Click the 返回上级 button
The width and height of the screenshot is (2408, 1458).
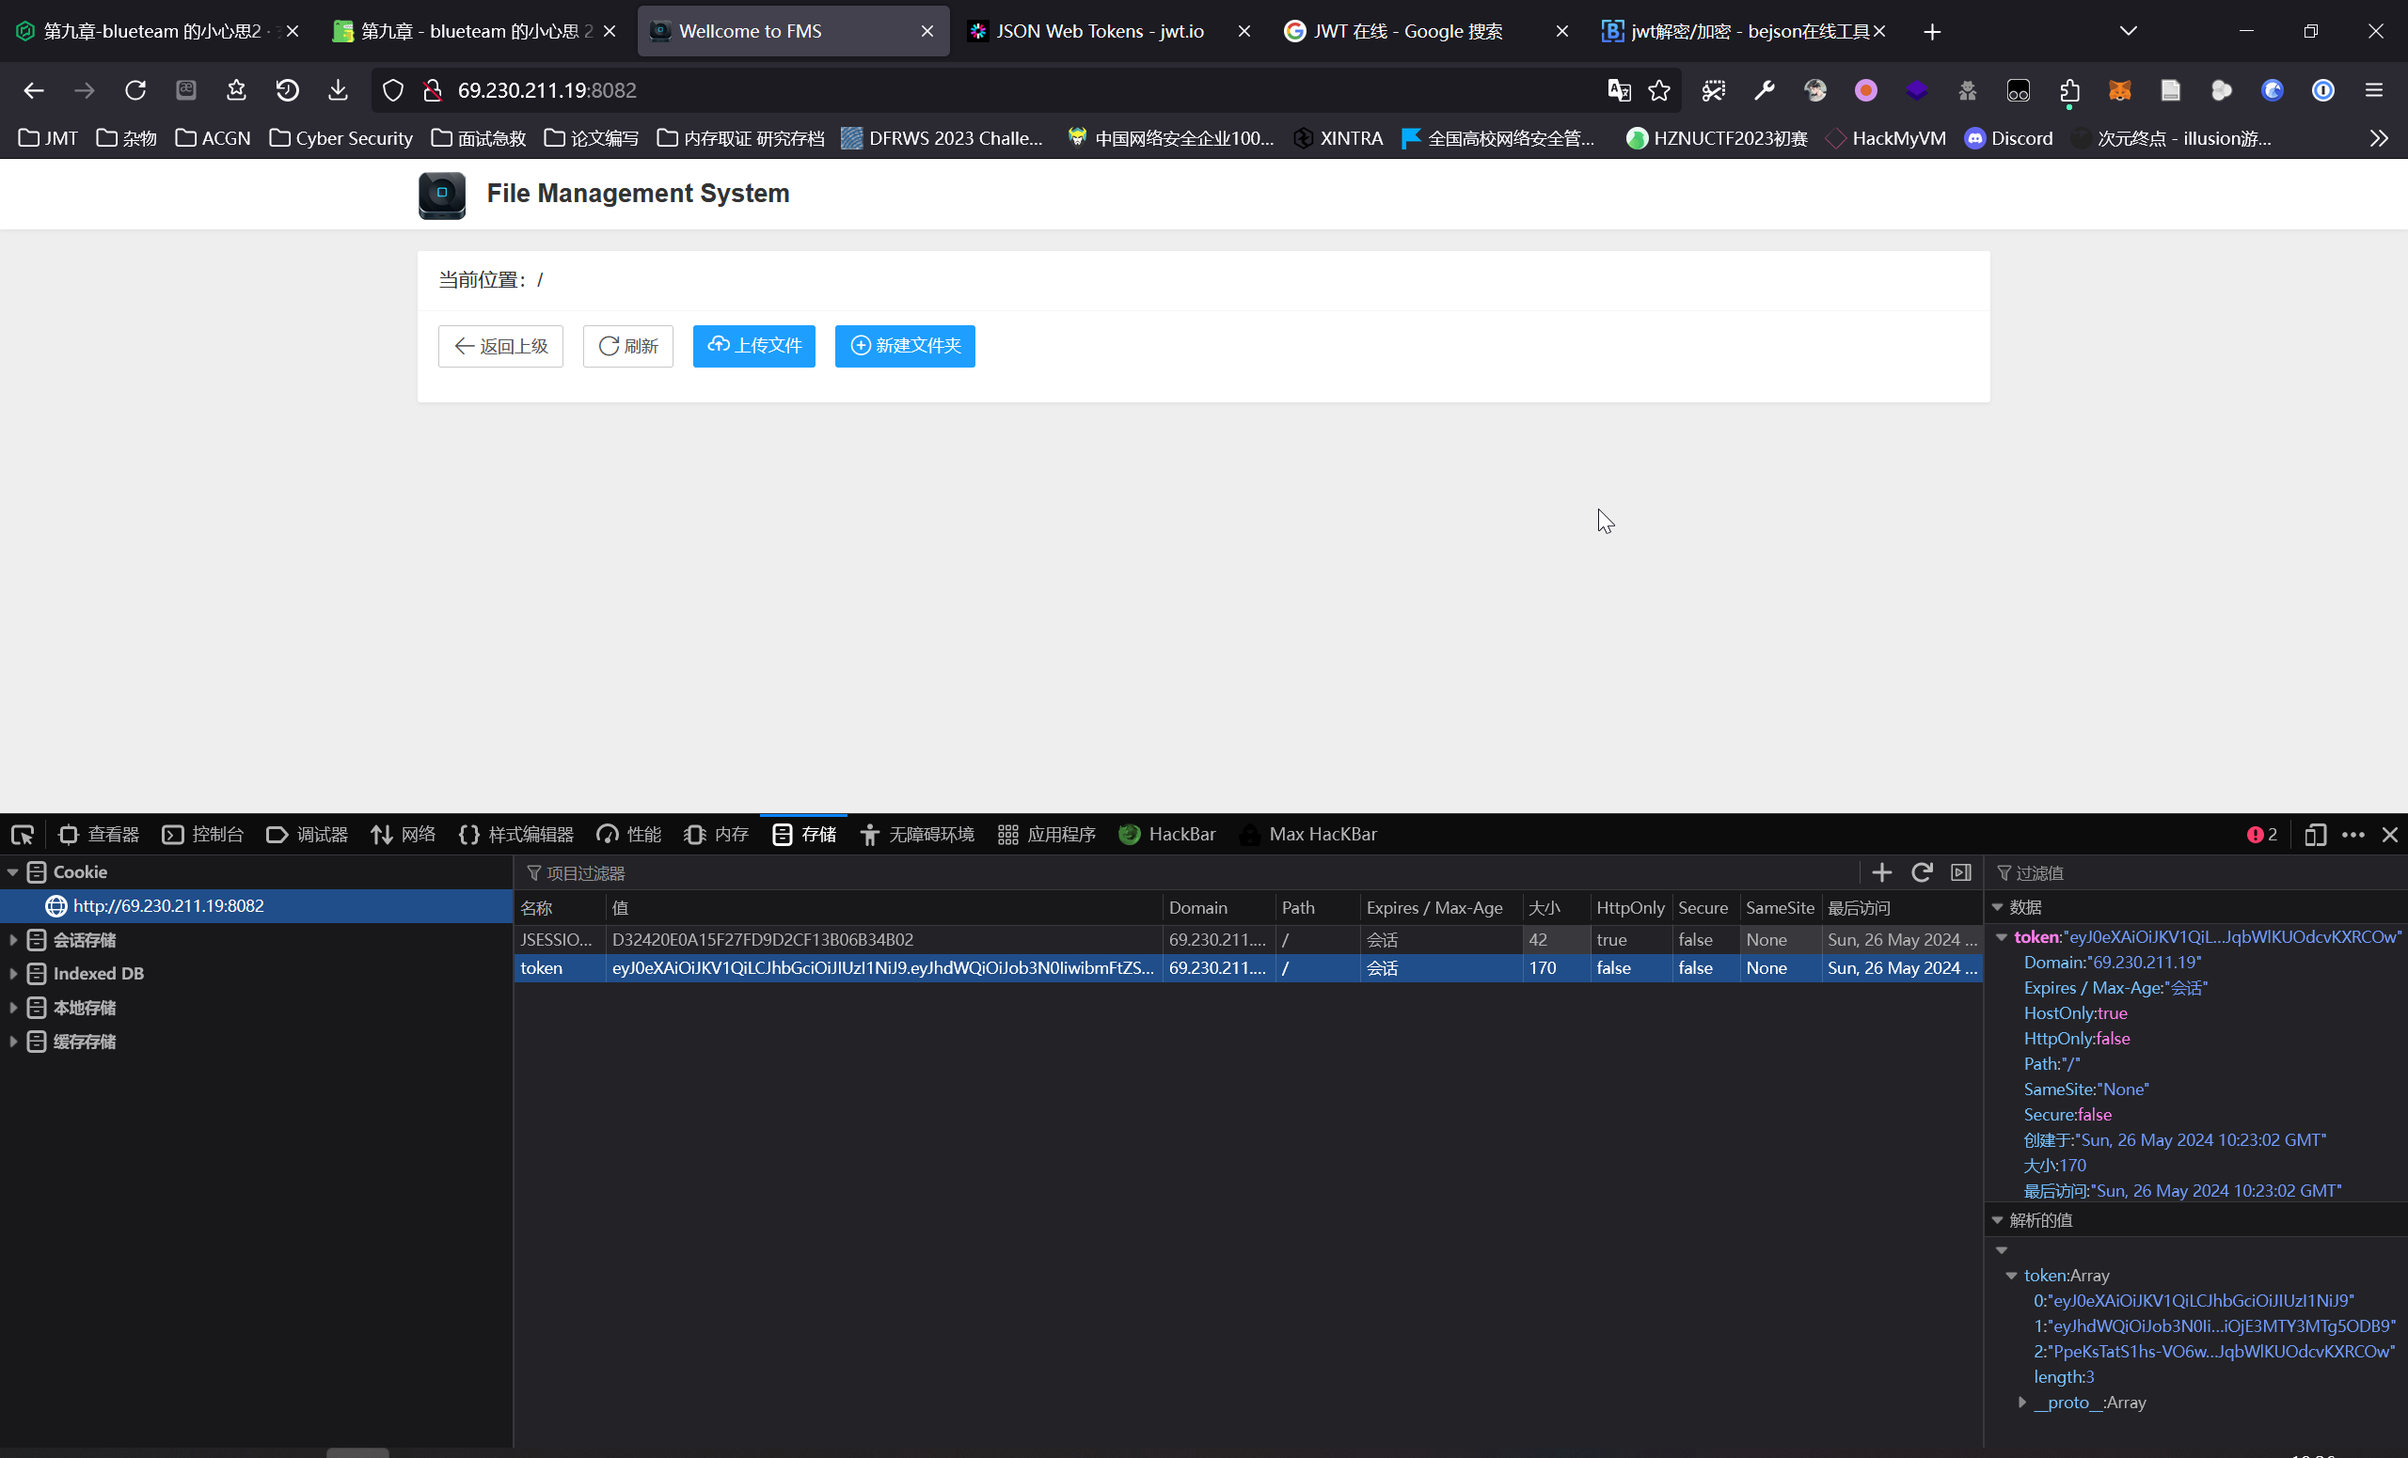pos(500,347)
